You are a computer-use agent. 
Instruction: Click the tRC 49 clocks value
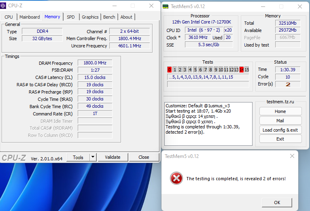pyautogui.click(x=95, y=106)
